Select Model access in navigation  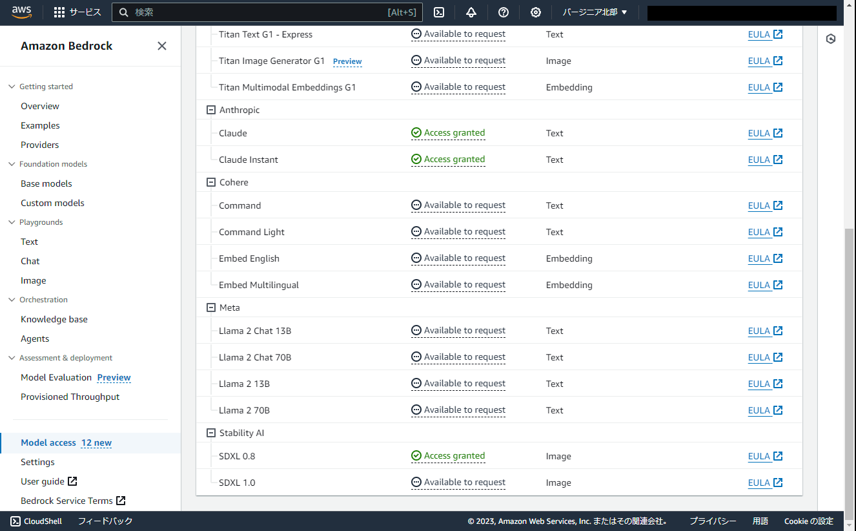(48, 443)
